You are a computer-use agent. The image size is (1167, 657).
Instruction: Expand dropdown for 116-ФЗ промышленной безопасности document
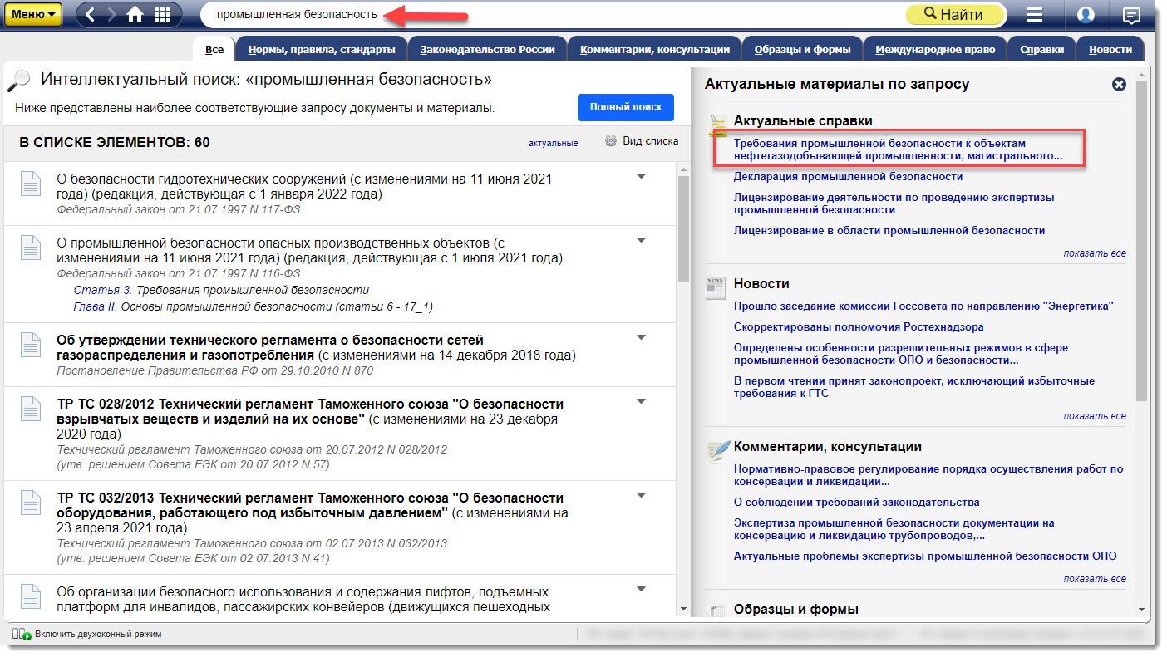coord(641,240)
